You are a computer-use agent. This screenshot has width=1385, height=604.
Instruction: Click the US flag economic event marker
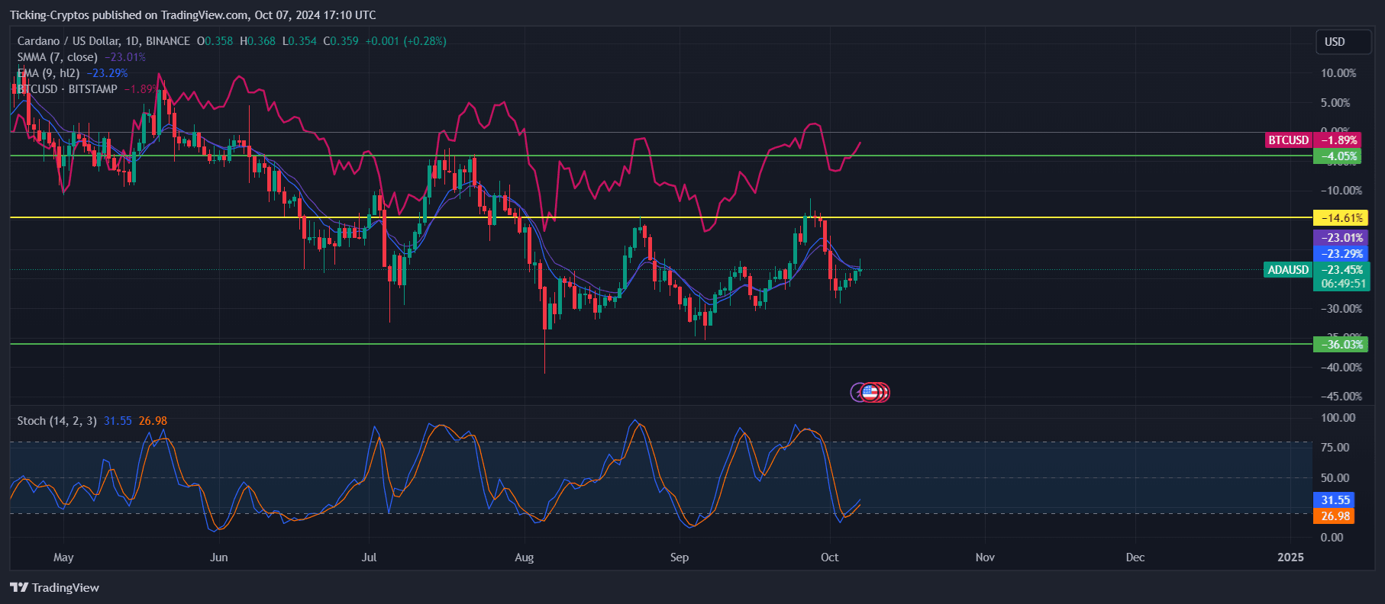(x=870, y=393)
